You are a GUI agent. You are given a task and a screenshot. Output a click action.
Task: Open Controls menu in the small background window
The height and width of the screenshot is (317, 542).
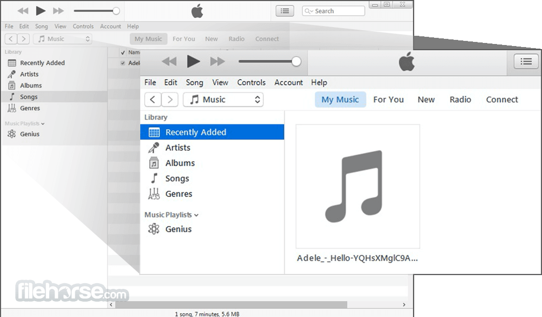pyautogui.click(x=83, y=26)
